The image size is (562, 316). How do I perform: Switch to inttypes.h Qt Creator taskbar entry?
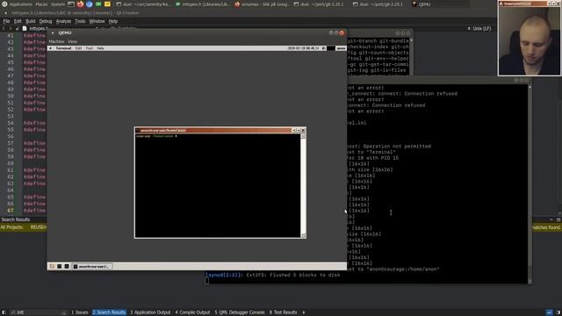point(203,4)
